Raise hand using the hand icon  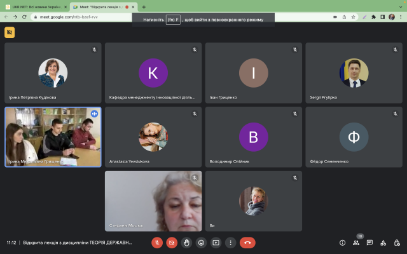(186, 243)
